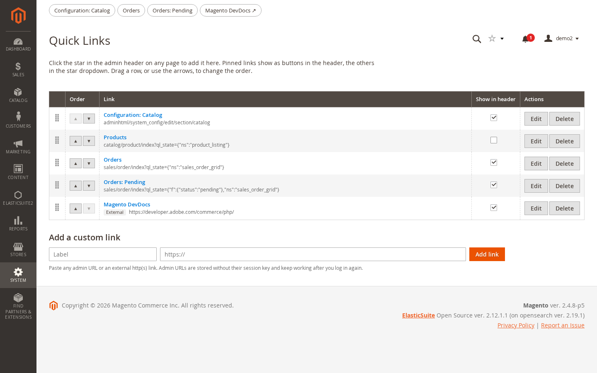Follow the Magento DevDocs link in table
The image size is (597, 373).
(127, 204)
